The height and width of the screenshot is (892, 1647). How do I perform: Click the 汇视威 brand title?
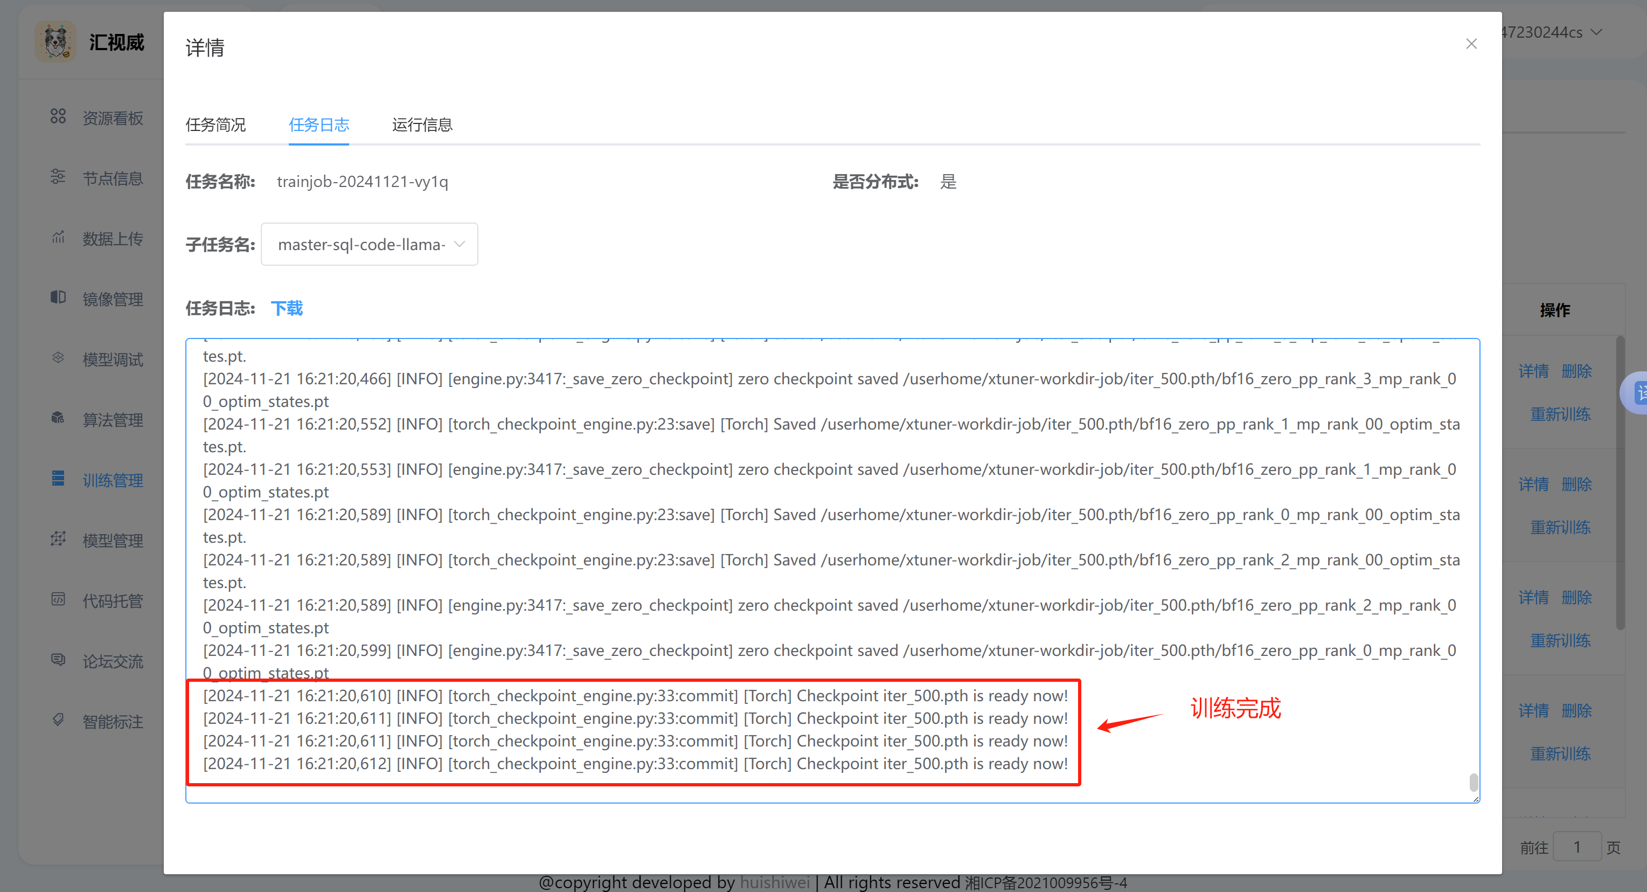[116, 42]
